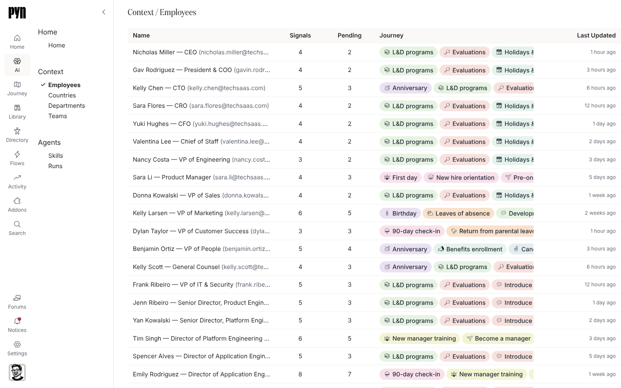Sort by the Pending column header
The height and width of the screenshot is (388, 621).
click(x=349, y=35)
